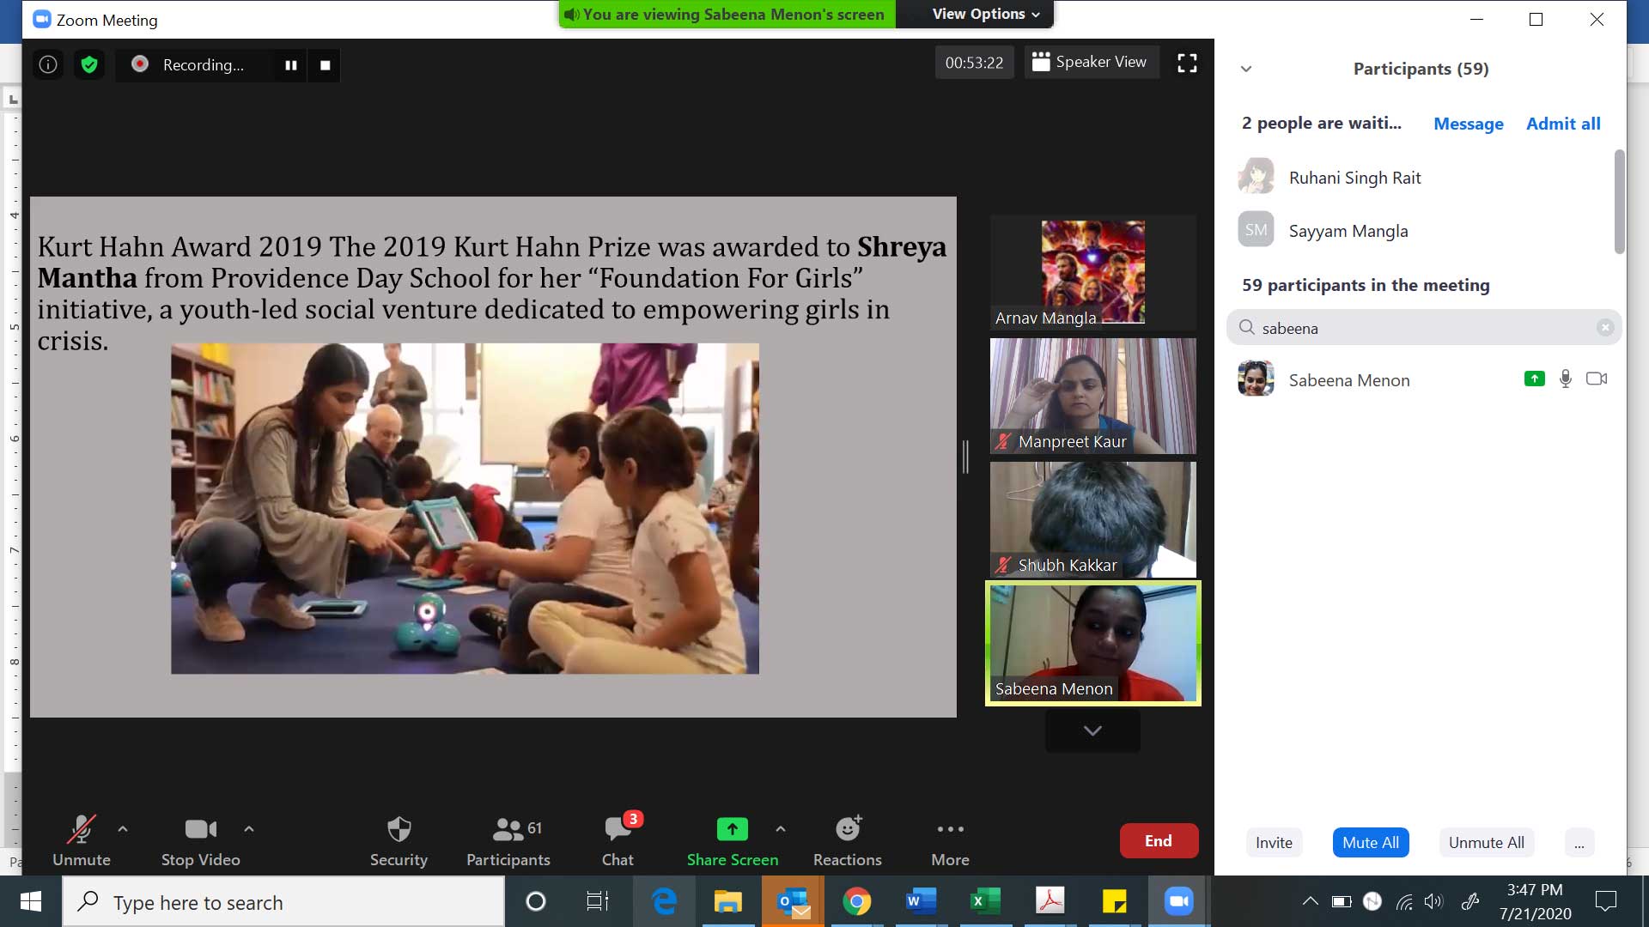Click the Windows taskbar search box

[283, 902]
